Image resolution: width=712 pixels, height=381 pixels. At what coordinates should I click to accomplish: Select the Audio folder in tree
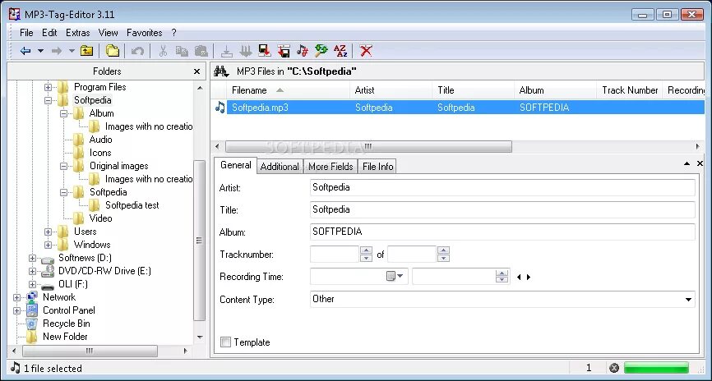click(x=100, y=140)
